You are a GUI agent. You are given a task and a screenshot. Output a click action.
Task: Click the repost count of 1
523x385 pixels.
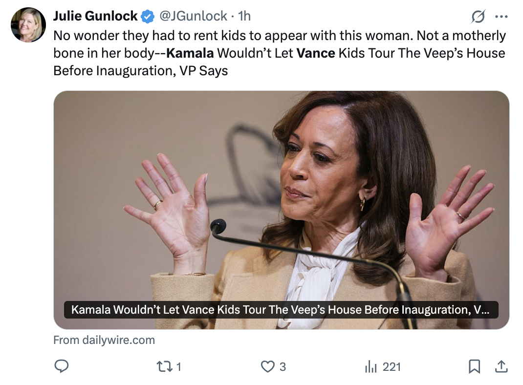point(178,366)
